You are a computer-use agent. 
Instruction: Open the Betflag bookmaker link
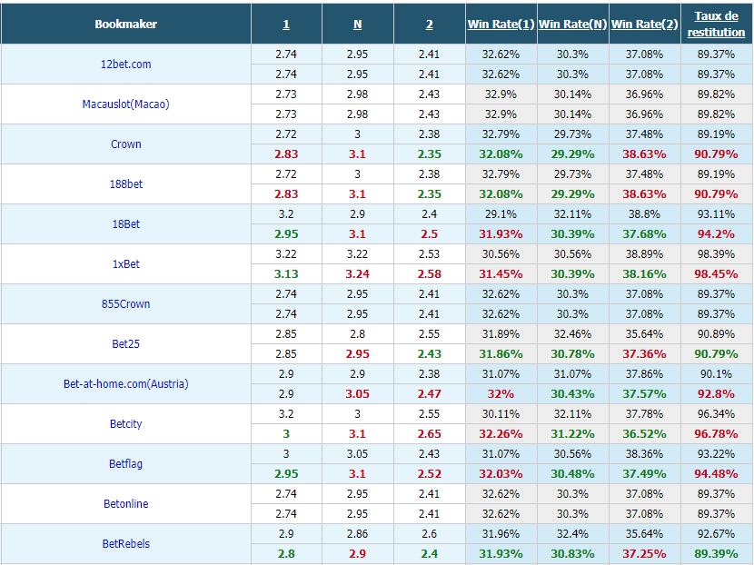[125, 463]
